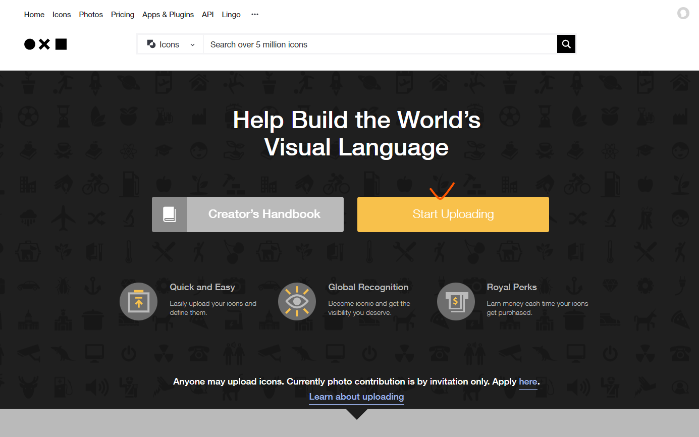Click the Global Recognition heading

pyautogui.click(x=368, y=287)
